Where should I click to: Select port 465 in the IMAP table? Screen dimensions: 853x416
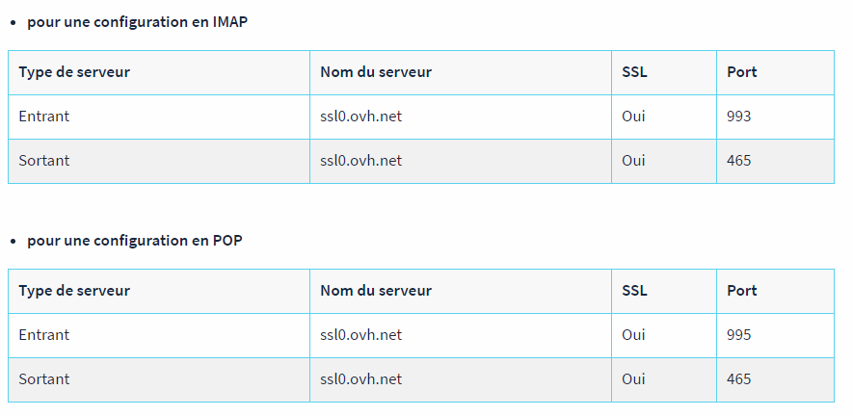click(x=739, y=161)
